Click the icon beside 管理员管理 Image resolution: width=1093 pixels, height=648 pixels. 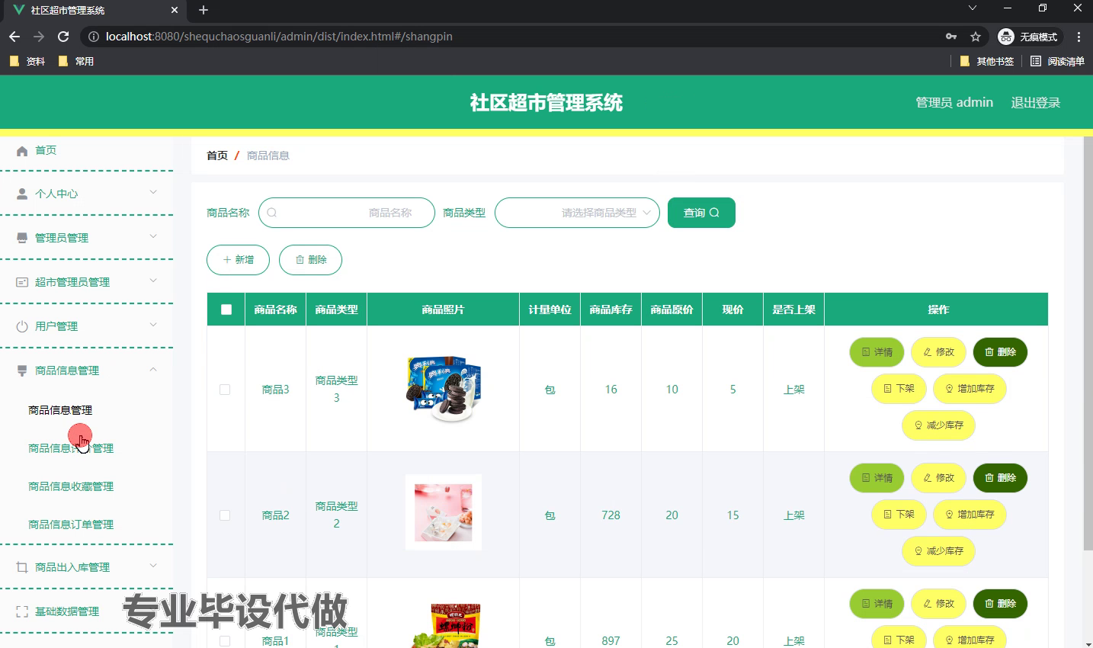pos(22,239)
